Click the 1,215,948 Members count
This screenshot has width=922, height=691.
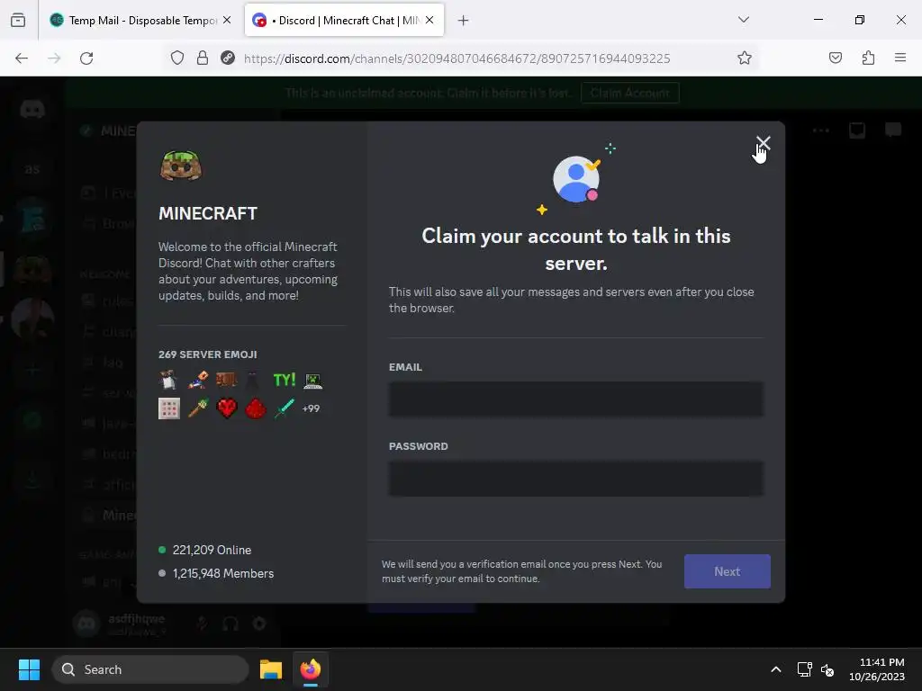(223, 573)
